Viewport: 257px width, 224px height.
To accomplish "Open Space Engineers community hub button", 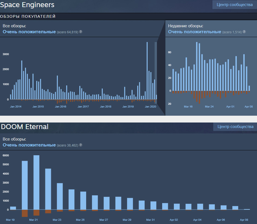I will pos(234,5).
